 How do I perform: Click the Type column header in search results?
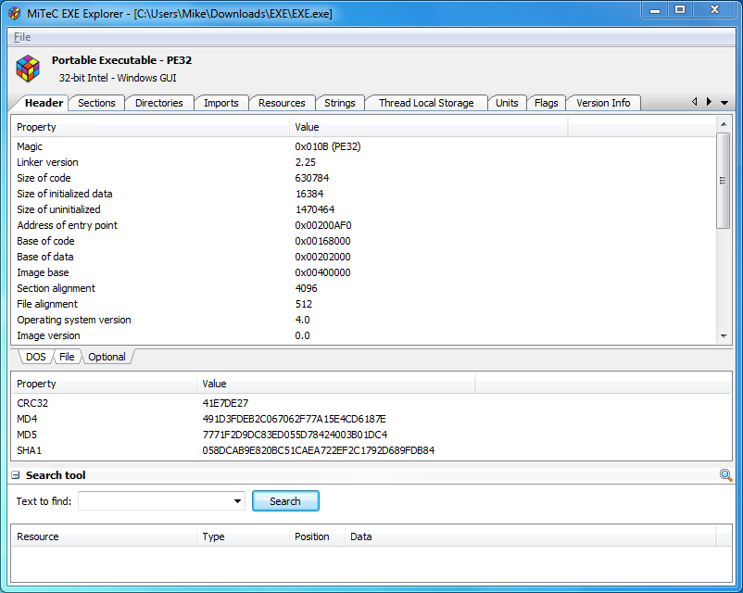(243, 536)
